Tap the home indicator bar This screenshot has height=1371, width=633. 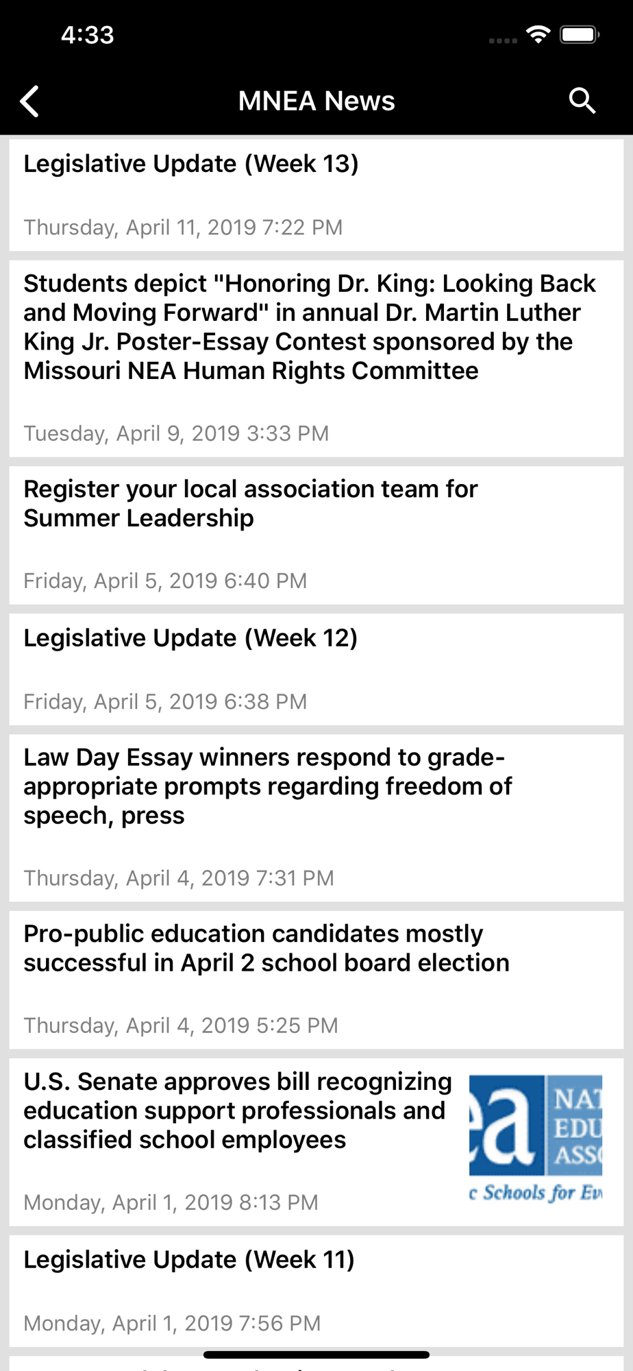point(316,1355)
